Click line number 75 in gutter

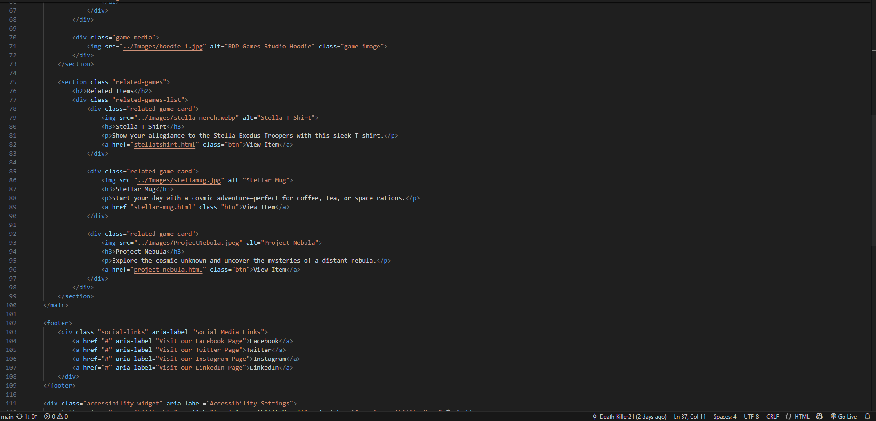point(13,82)
